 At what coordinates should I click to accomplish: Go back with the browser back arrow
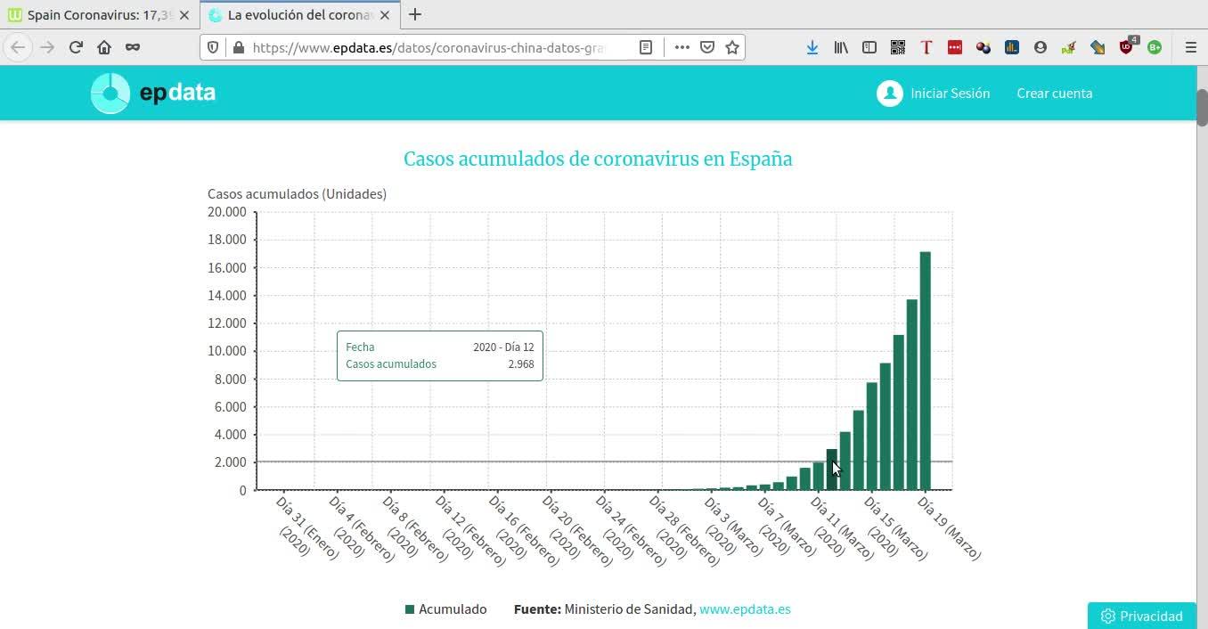(18, 47)
